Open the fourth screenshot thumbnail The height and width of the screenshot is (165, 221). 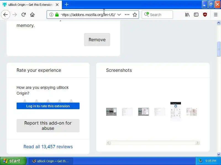click(160, 112)
